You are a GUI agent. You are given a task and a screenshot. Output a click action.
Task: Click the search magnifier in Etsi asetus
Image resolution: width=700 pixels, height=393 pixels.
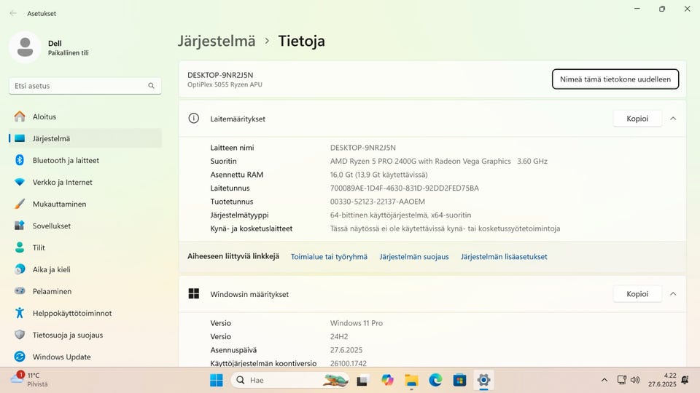point(152,86)
